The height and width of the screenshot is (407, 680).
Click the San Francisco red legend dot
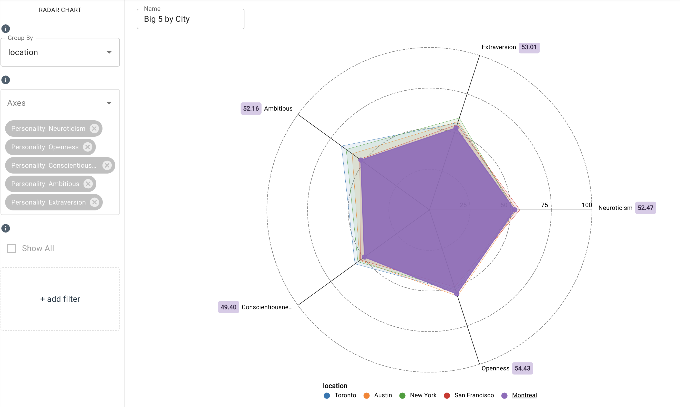pos(447,395)
